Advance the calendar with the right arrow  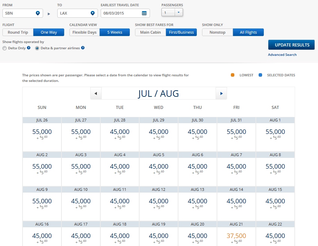(221, 93)
